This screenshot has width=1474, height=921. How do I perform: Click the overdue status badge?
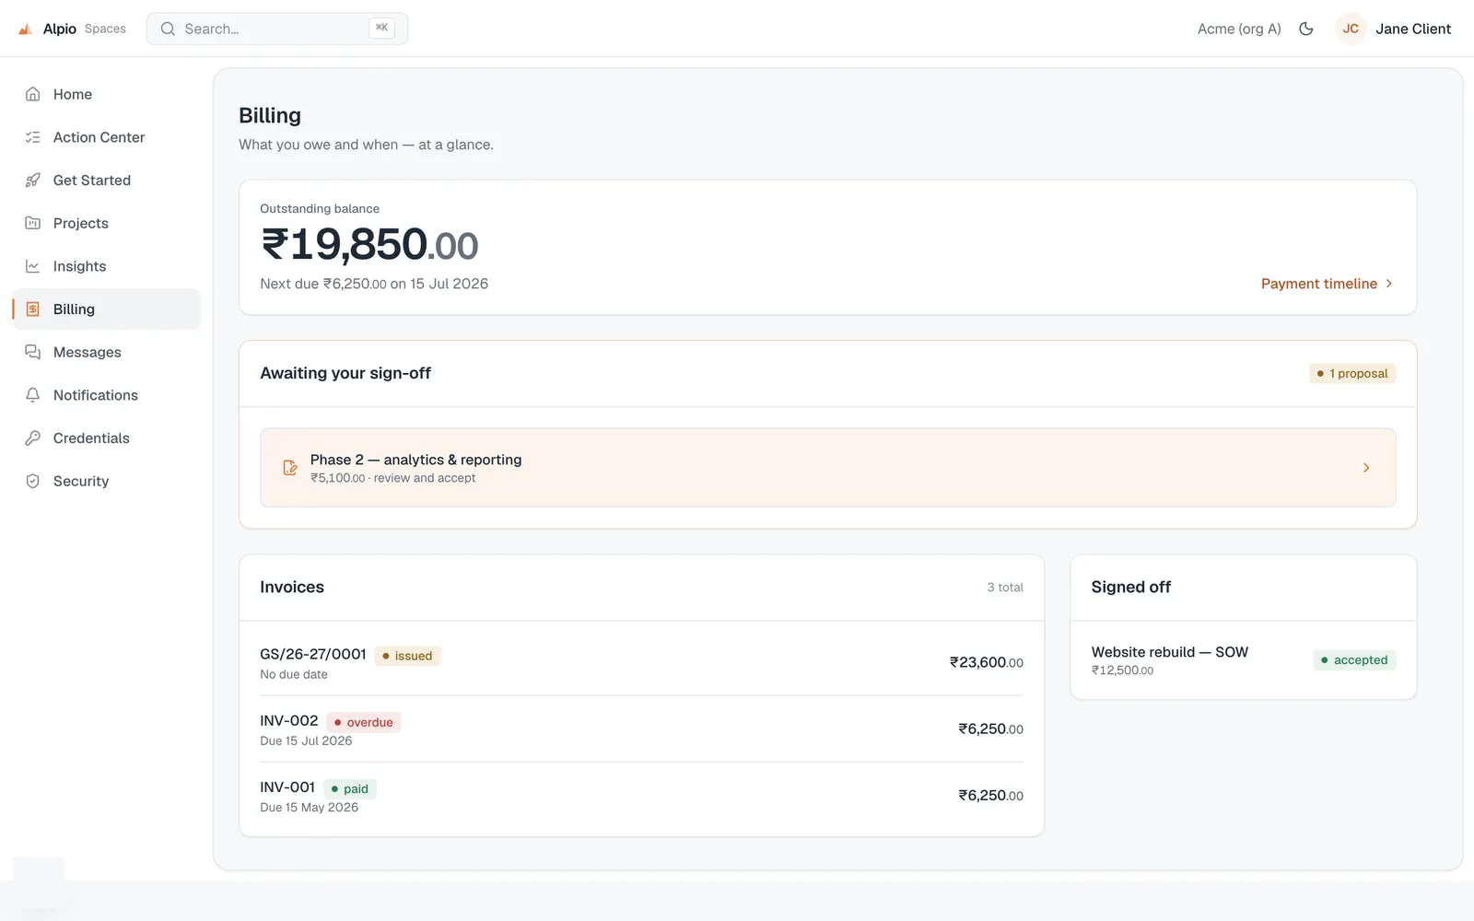tap(364, 722)
